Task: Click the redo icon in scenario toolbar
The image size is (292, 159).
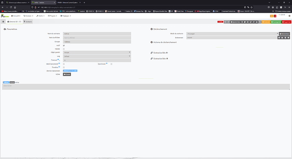Action: point(229,22)
